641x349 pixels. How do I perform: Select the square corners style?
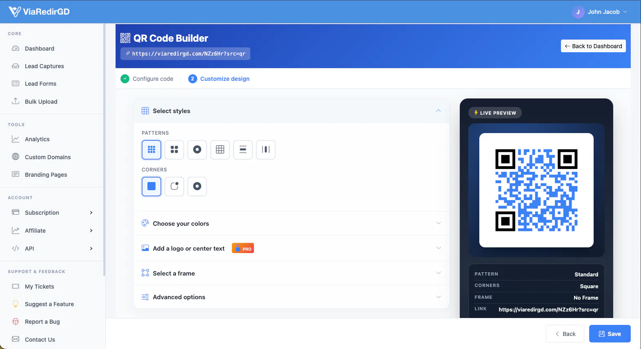tap(151, 186)
